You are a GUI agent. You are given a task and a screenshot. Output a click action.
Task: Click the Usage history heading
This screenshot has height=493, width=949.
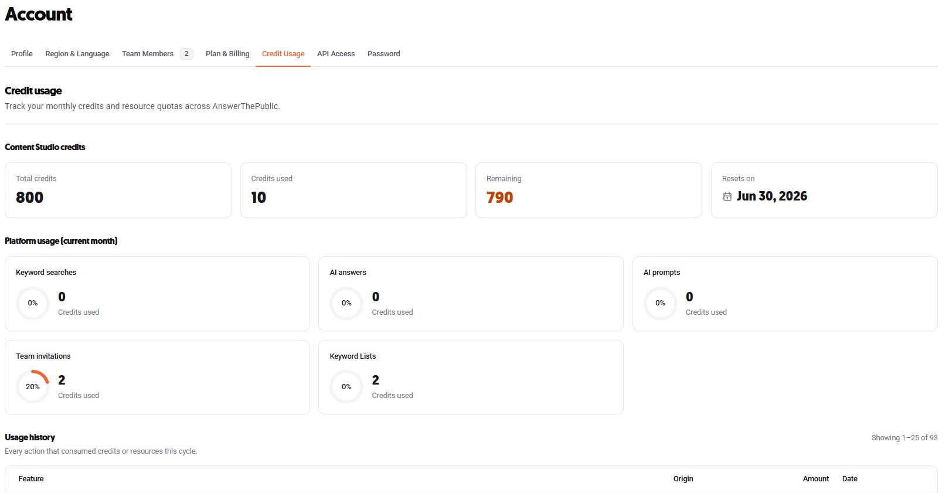(x=30, y=437)
